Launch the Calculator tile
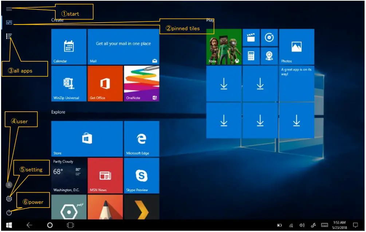 coord(251,55)
